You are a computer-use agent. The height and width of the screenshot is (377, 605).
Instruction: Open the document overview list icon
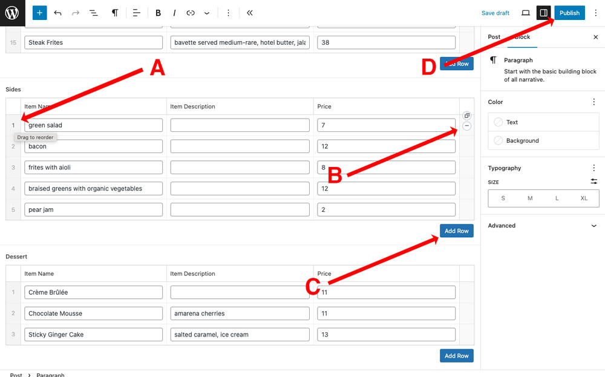[93, 13]
